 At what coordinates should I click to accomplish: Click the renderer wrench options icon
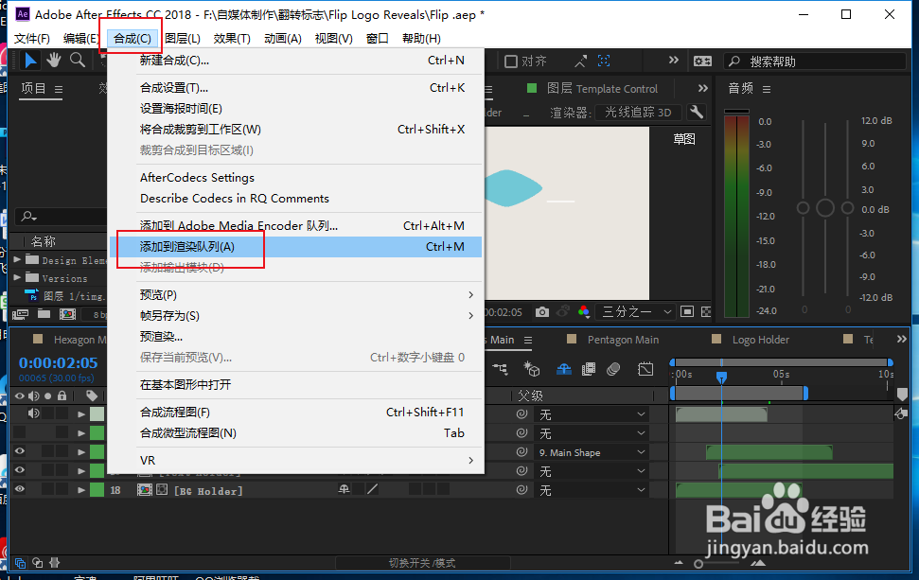point(697,112)
